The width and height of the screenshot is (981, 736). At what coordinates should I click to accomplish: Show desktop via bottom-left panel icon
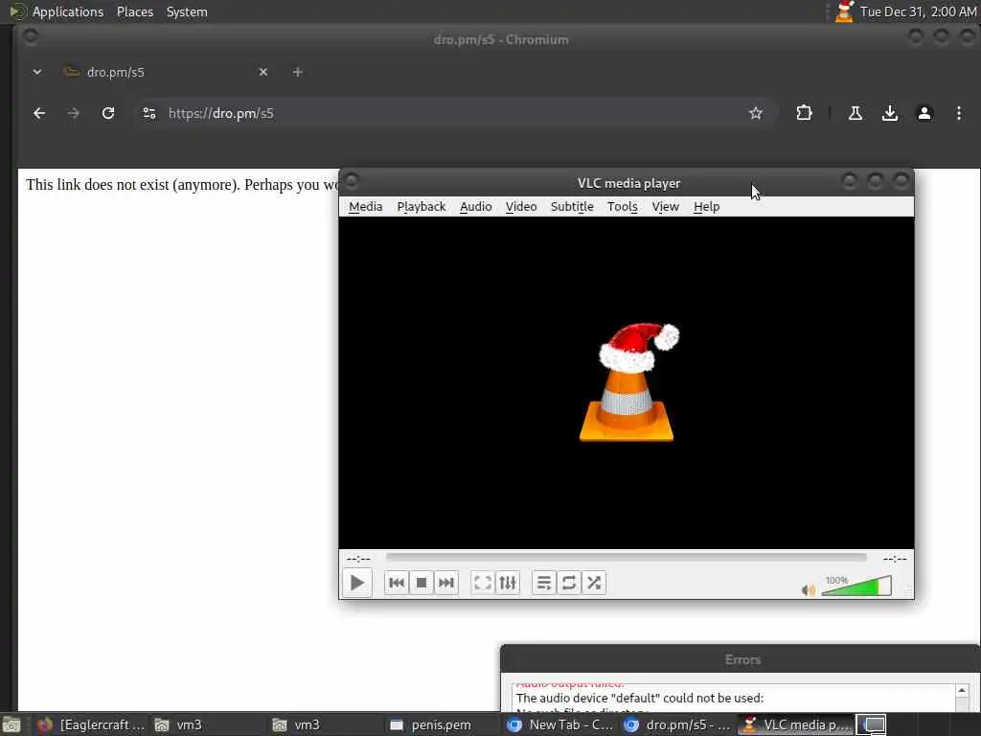click(x=11, y=724)
